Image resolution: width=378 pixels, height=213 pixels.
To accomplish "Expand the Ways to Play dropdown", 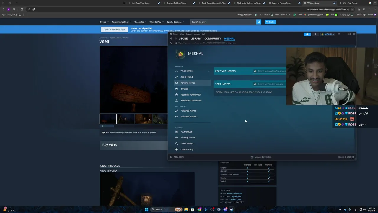I will 156,22.
